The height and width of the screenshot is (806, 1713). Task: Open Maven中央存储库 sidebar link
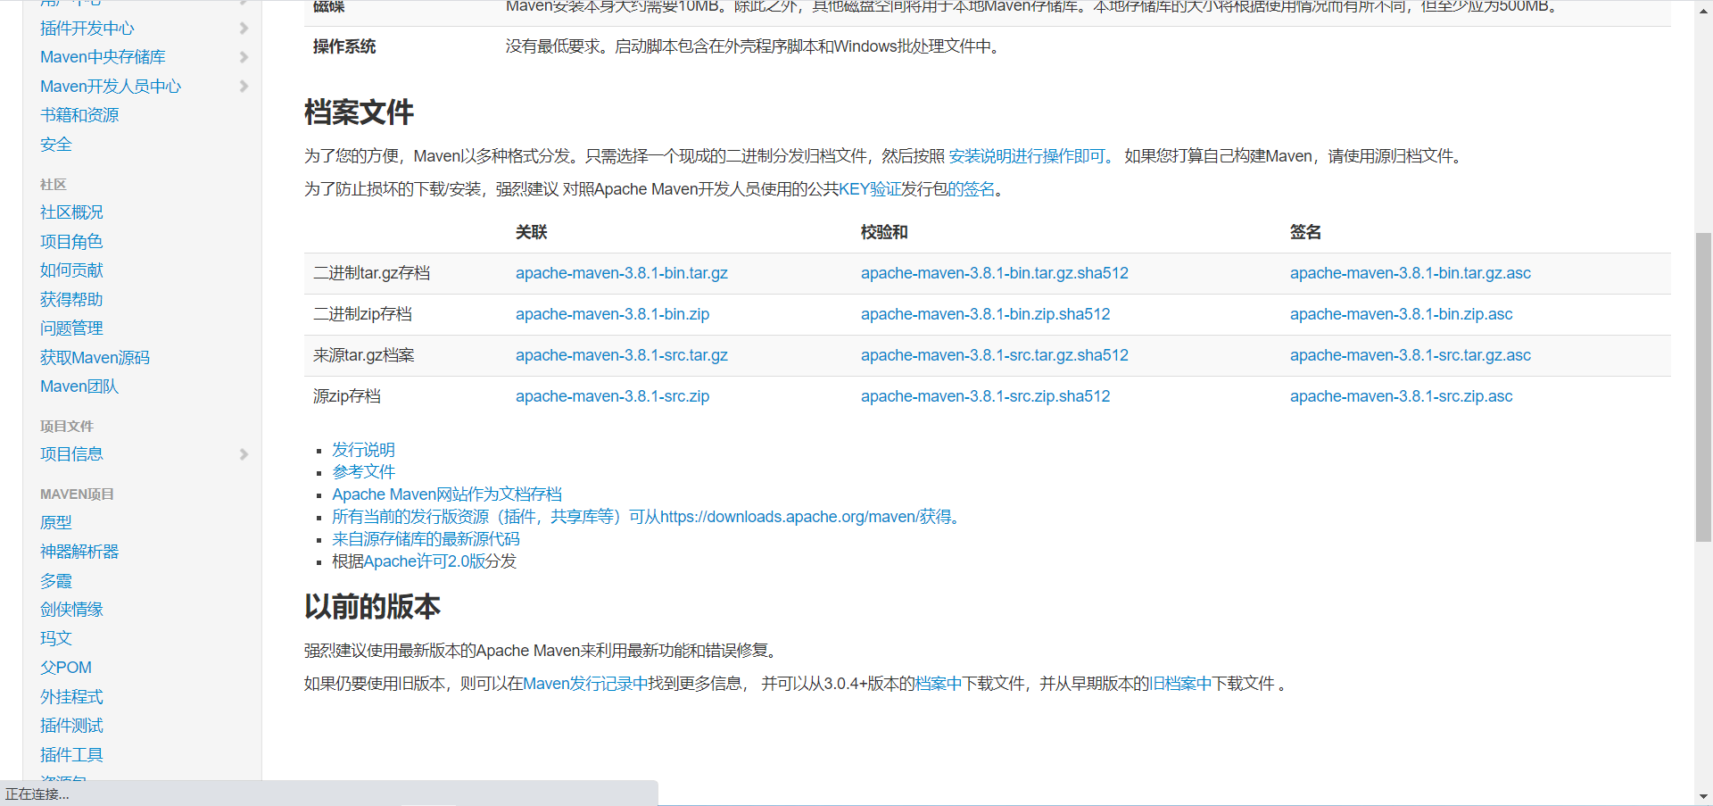click(103, 57)
